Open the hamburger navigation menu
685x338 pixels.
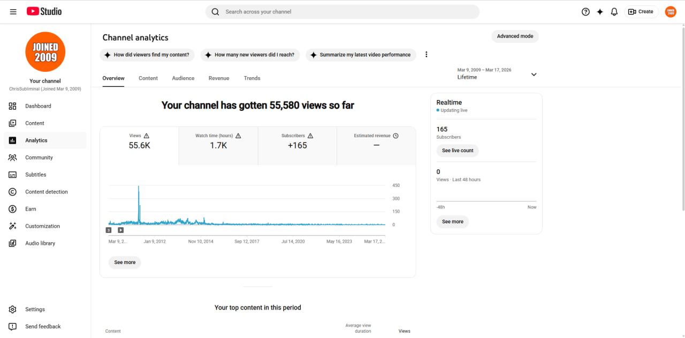click(x=13, y=11)
